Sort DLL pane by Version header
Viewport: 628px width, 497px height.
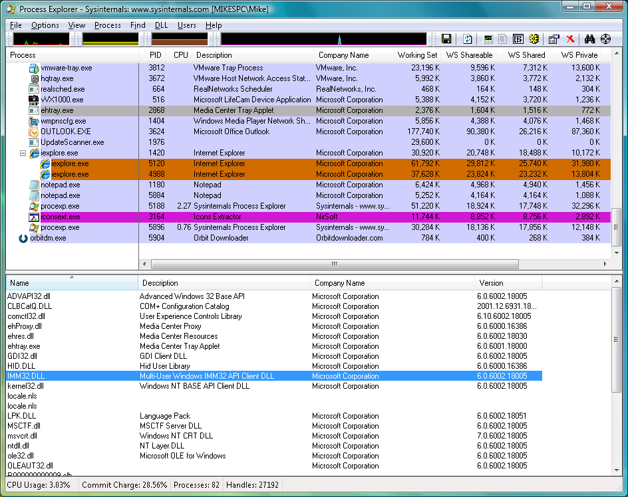tap(509, 283)
